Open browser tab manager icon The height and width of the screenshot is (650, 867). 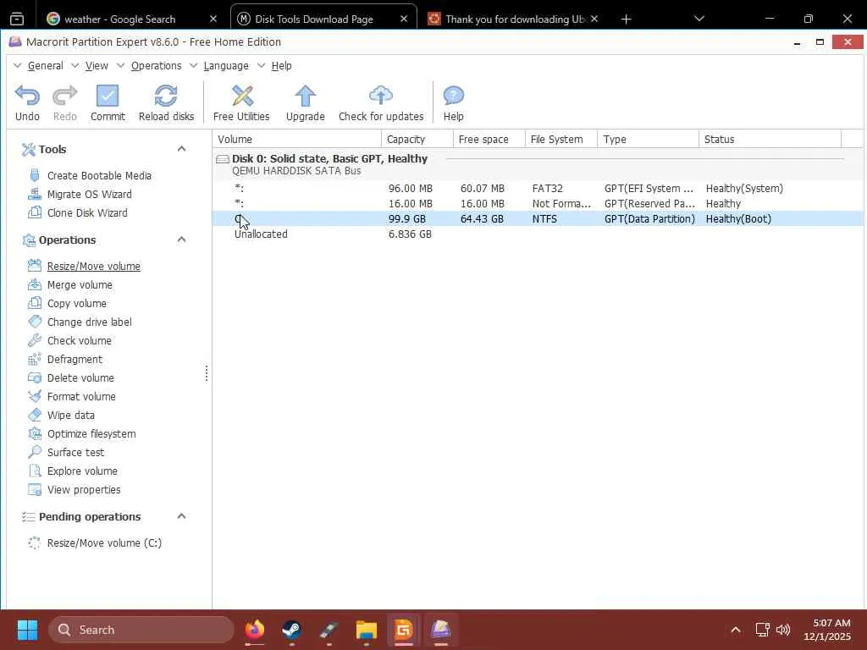[17, 19]
